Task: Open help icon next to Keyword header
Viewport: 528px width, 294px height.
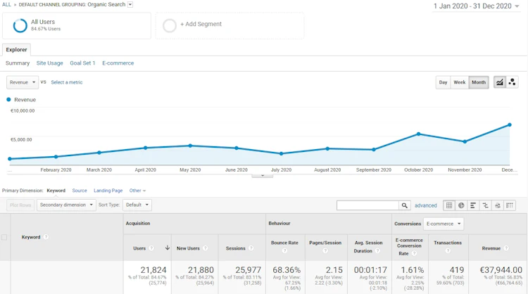Action: [46, 237]
